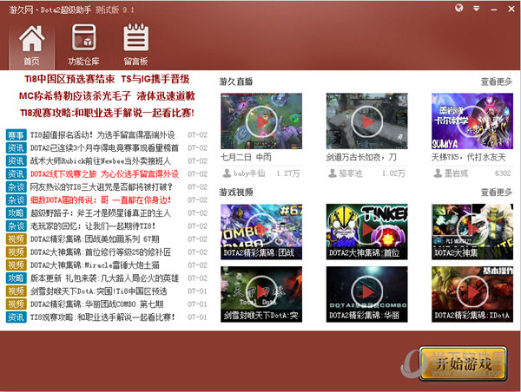This screenshot has height=392, width=521.
Task: Click 视频 tag beside 团战美如画系列
Action: tap(16, 239)
